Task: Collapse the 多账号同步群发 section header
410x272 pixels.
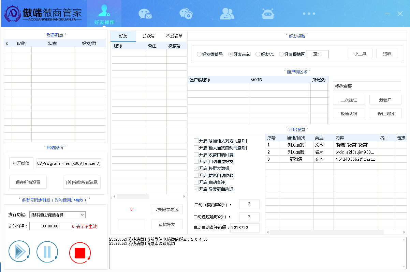Action: point(55,200)
